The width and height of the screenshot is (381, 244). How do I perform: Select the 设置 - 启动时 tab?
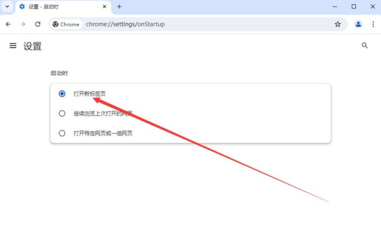63,7
